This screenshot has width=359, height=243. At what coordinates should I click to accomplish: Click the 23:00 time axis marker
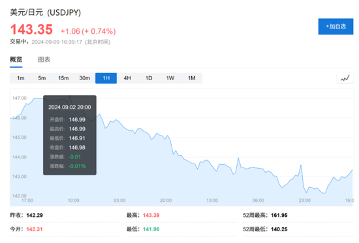[x=305, y=201]
